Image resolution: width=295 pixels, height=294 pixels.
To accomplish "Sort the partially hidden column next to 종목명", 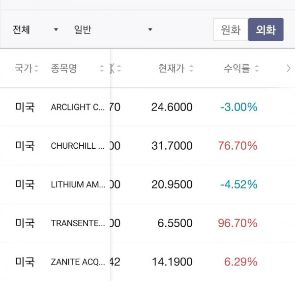I will [119, 68].
